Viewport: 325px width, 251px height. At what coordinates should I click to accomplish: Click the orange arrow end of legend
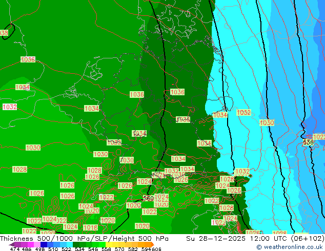[x=153, y=244]
